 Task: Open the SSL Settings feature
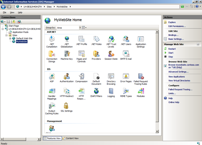[67, 107]
